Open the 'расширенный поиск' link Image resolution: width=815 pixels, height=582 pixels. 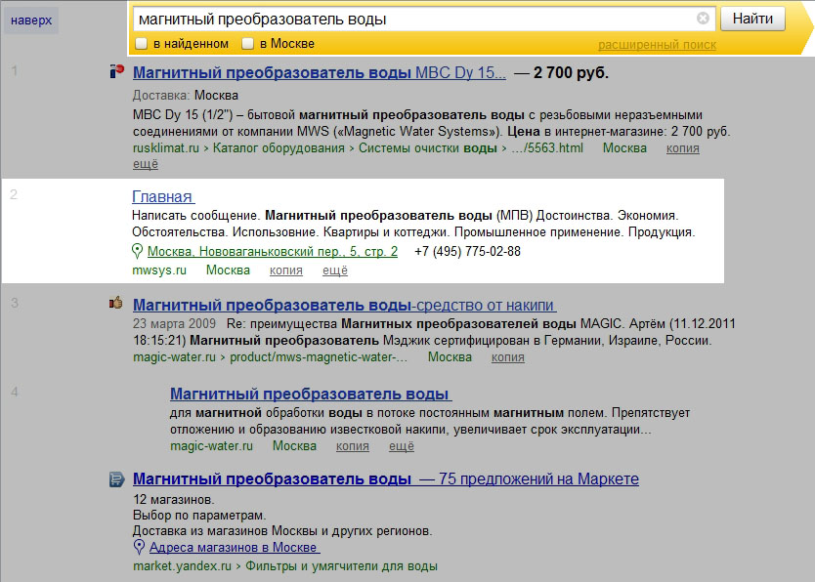(x=657, y=45)
